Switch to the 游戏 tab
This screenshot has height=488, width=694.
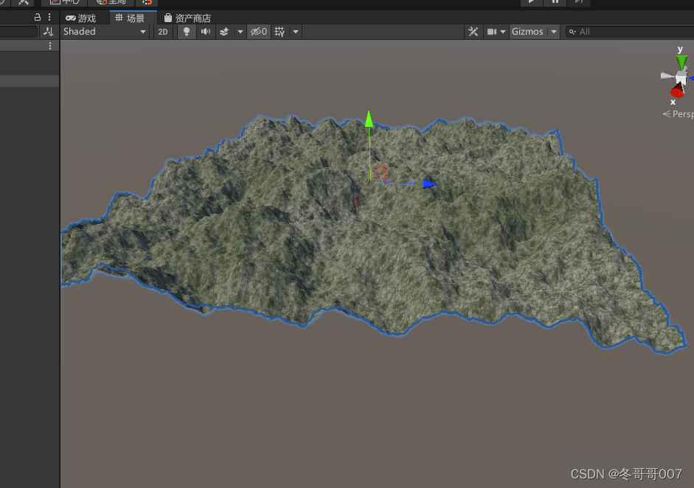81,18
